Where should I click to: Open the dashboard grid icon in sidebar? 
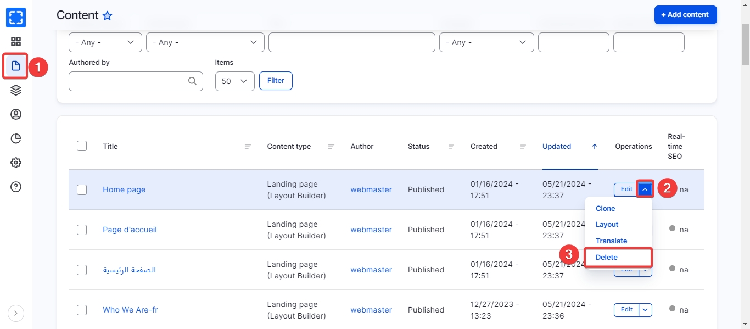(x=16, y=42)
